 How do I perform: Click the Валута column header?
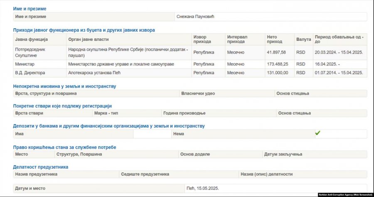(303, 39)
